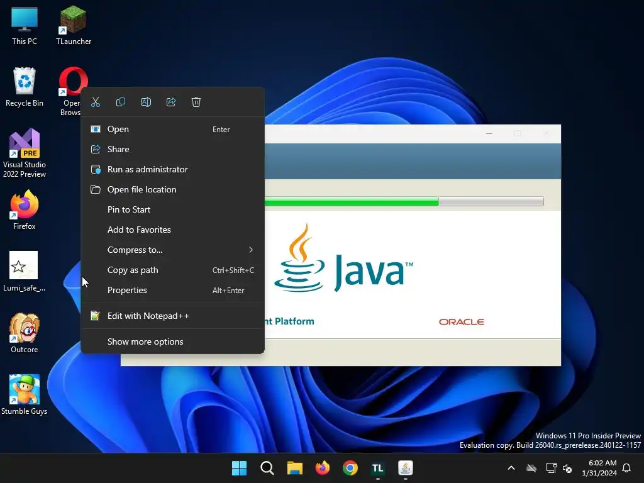Open the clock and date flyout

coord(599,468)
